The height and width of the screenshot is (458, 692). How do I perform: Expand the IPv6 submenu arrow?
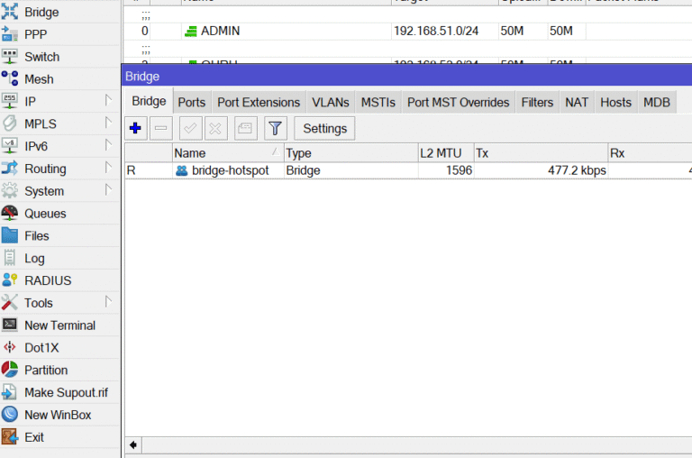pos(108,145)
